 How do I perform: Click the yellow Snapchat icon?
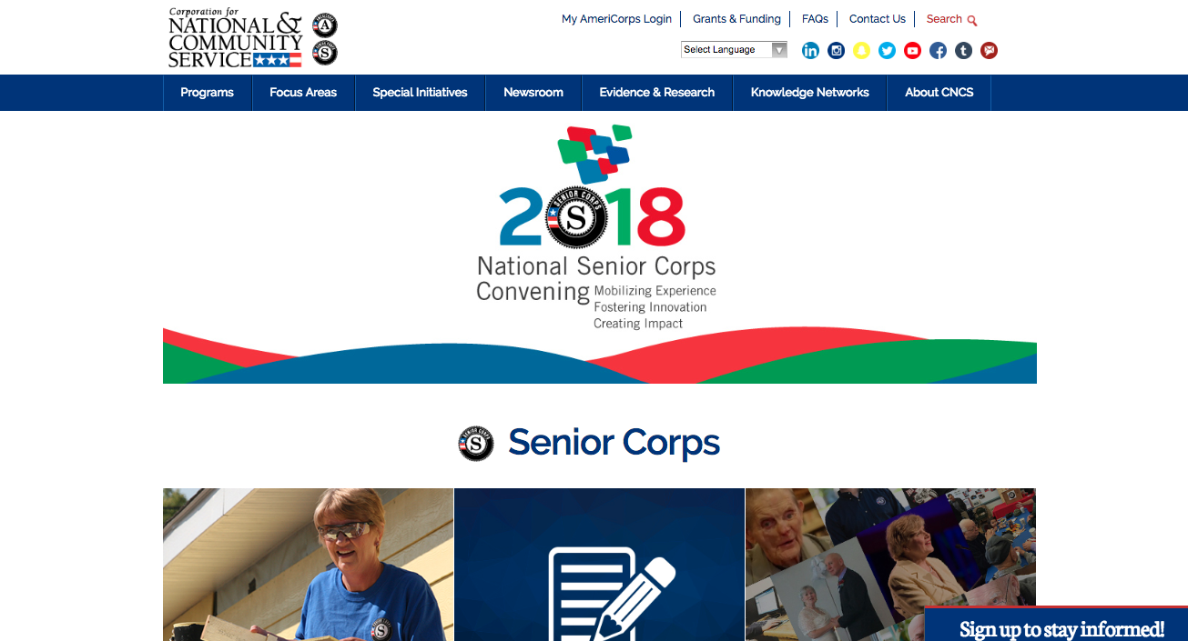(x=861, y=51)
